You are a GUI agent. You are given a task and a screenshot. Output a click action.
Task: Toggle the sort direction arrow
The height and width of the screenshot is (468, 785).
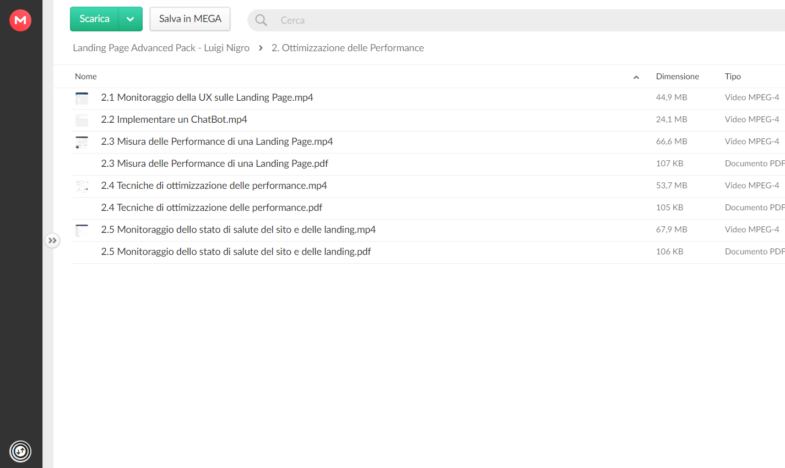pyautogui.click(x=636, y=77)
